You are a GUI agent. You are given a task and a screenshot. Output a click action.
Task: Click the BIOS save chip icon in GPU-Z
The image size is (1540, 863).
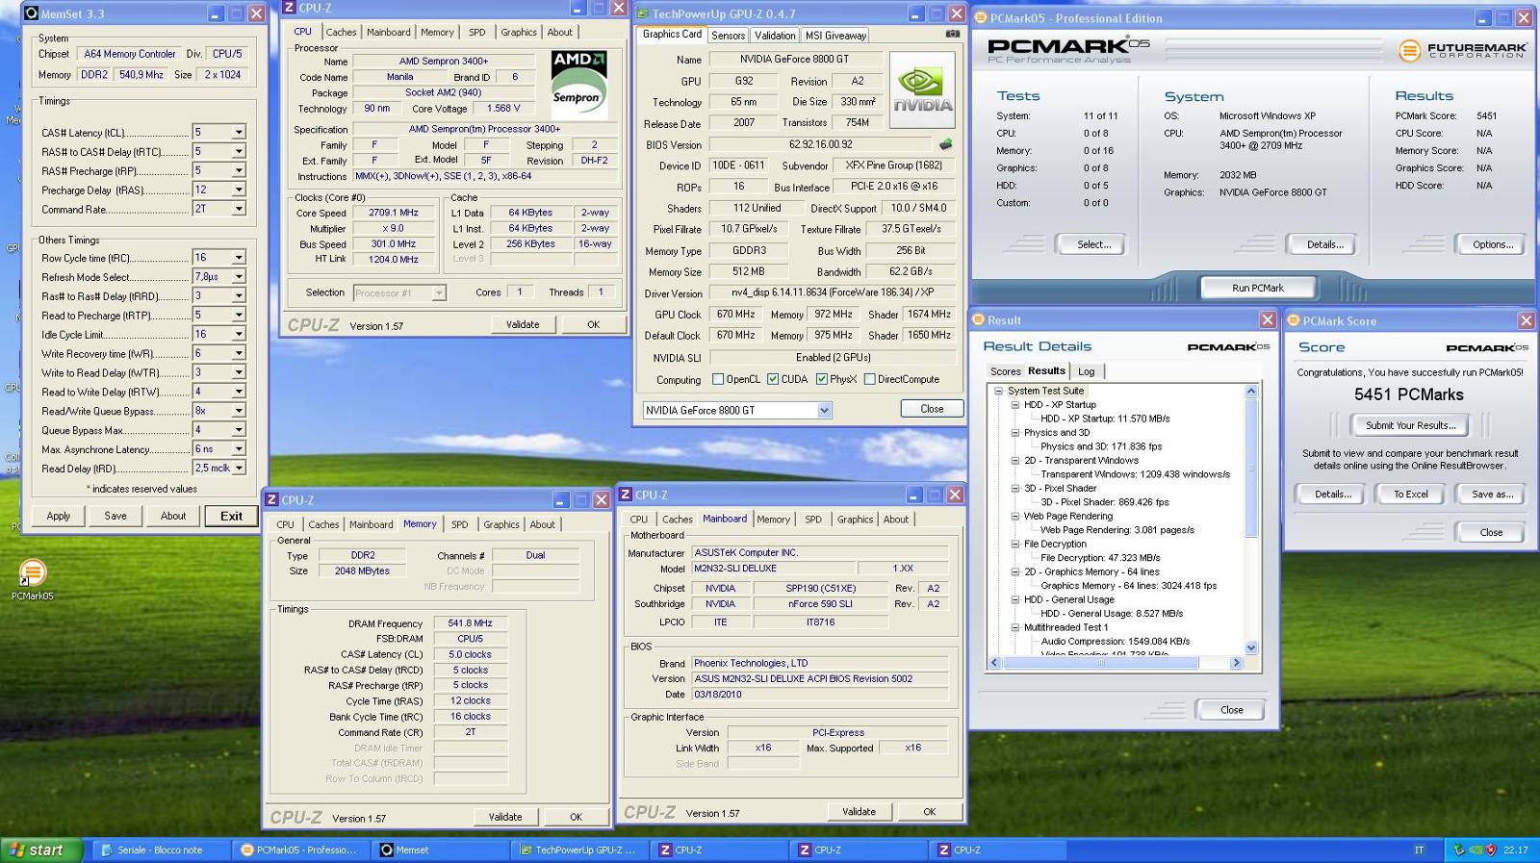point(946,144)
